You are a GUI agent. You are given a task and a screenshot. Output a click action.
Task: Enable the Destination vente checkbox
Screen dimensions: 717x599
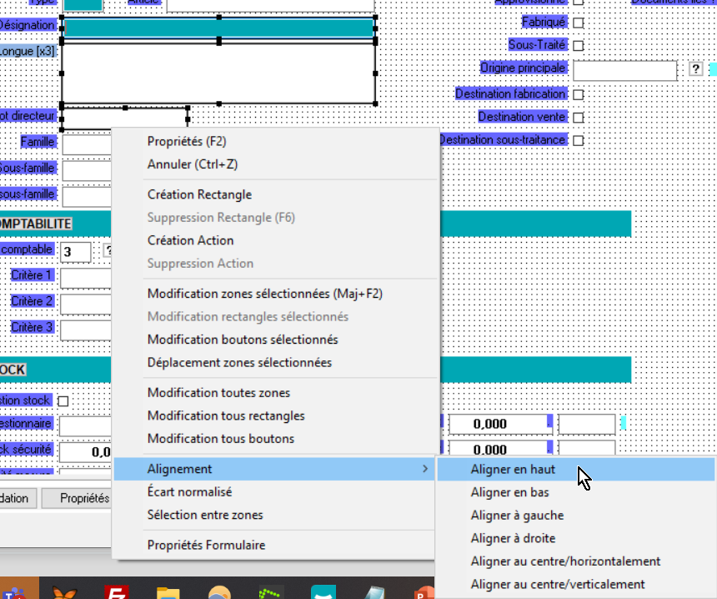pyautogui.click(x=578, y=118)
